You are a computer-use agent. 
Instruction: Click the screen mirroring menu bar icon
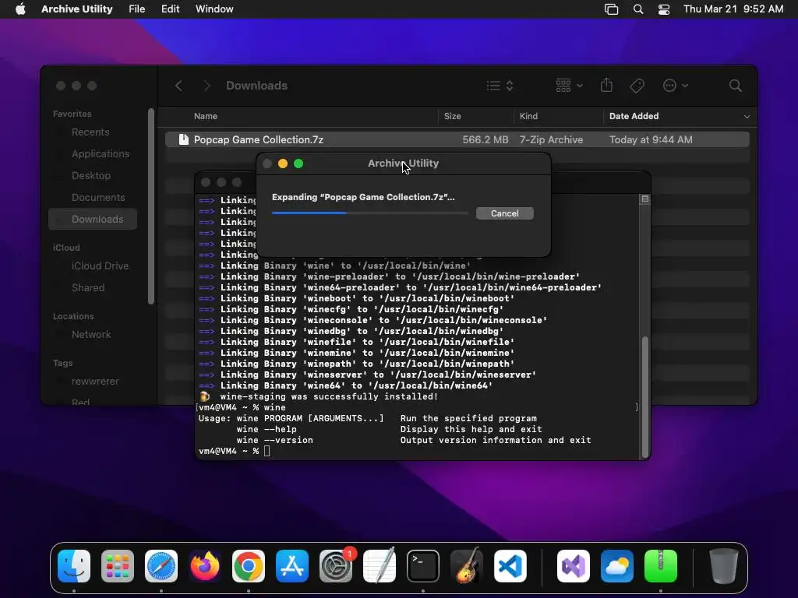611,9
